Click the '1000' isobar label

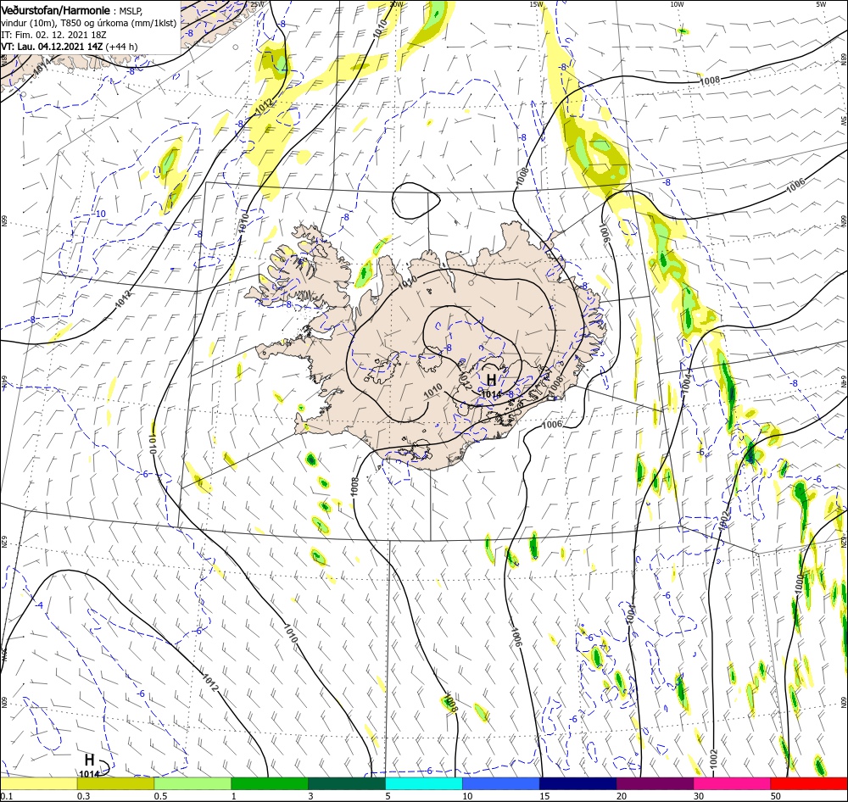point(800,585)
